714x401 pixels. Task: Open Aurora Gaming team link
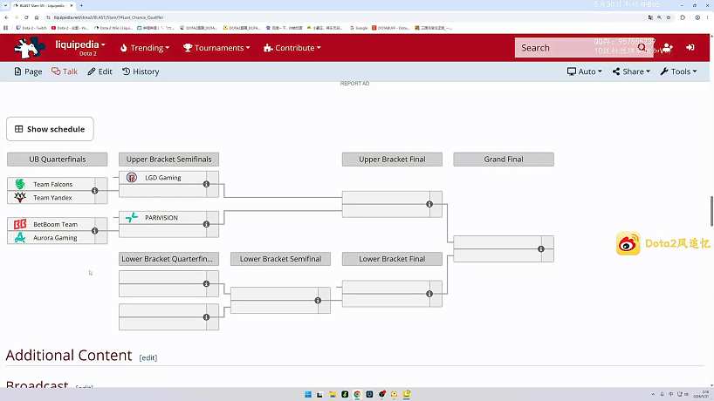[55, 237]
